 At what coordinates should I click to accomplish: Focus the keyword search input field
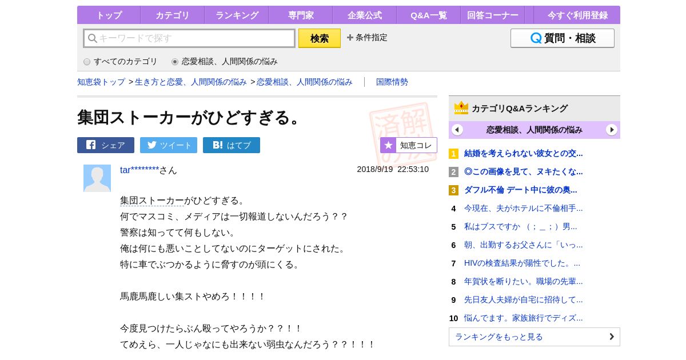coord(189,38)
